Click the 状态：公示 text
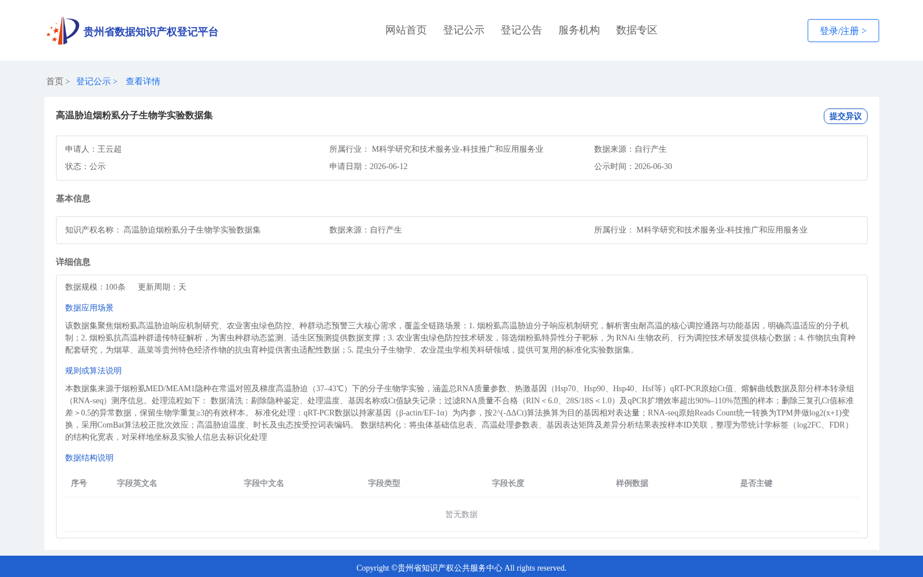The height and width of the screenshot is (577, 923). click(x=85, y=166)
